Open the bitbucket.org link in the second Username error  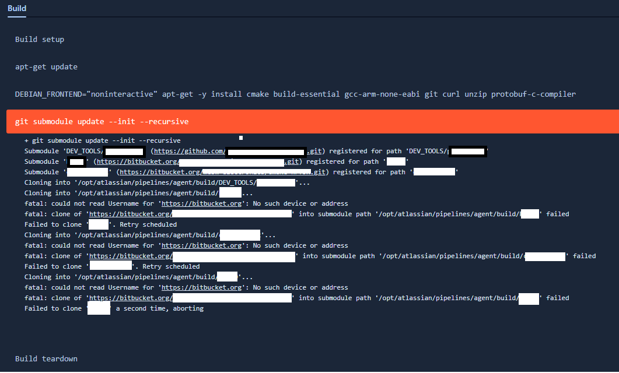click(201, 245)
